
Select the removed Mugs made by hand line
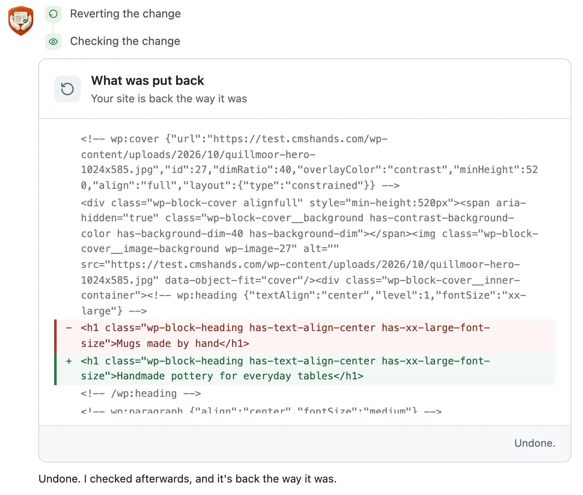pyautogui.click(x=285, y=336)
